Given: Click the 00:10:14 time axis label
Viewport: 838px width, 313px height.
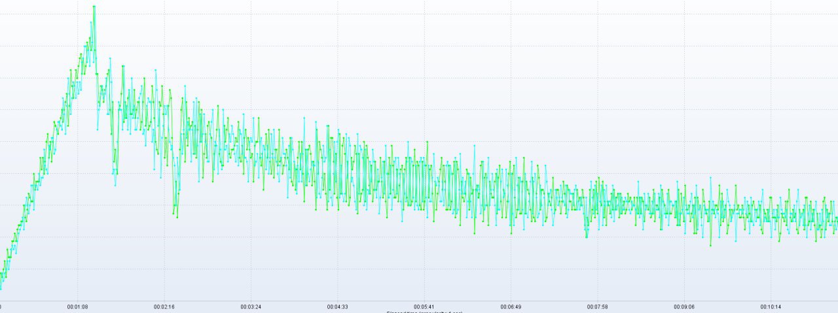Looking at the screenshot, I should click(771, 306).
